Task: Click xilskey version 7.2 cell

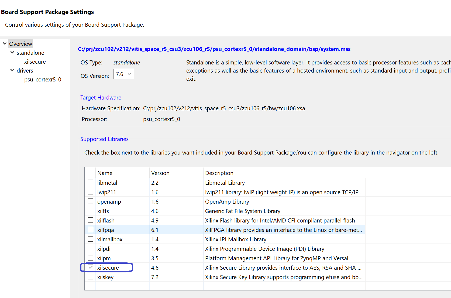Action: [x=155, y=277]
